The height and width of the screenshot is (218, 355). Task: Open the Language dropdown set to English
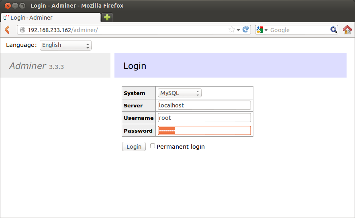tap(65, 45)
